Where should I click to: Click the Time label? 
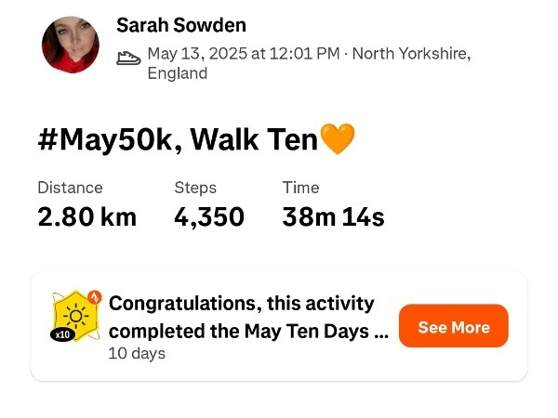pos(300,188)
